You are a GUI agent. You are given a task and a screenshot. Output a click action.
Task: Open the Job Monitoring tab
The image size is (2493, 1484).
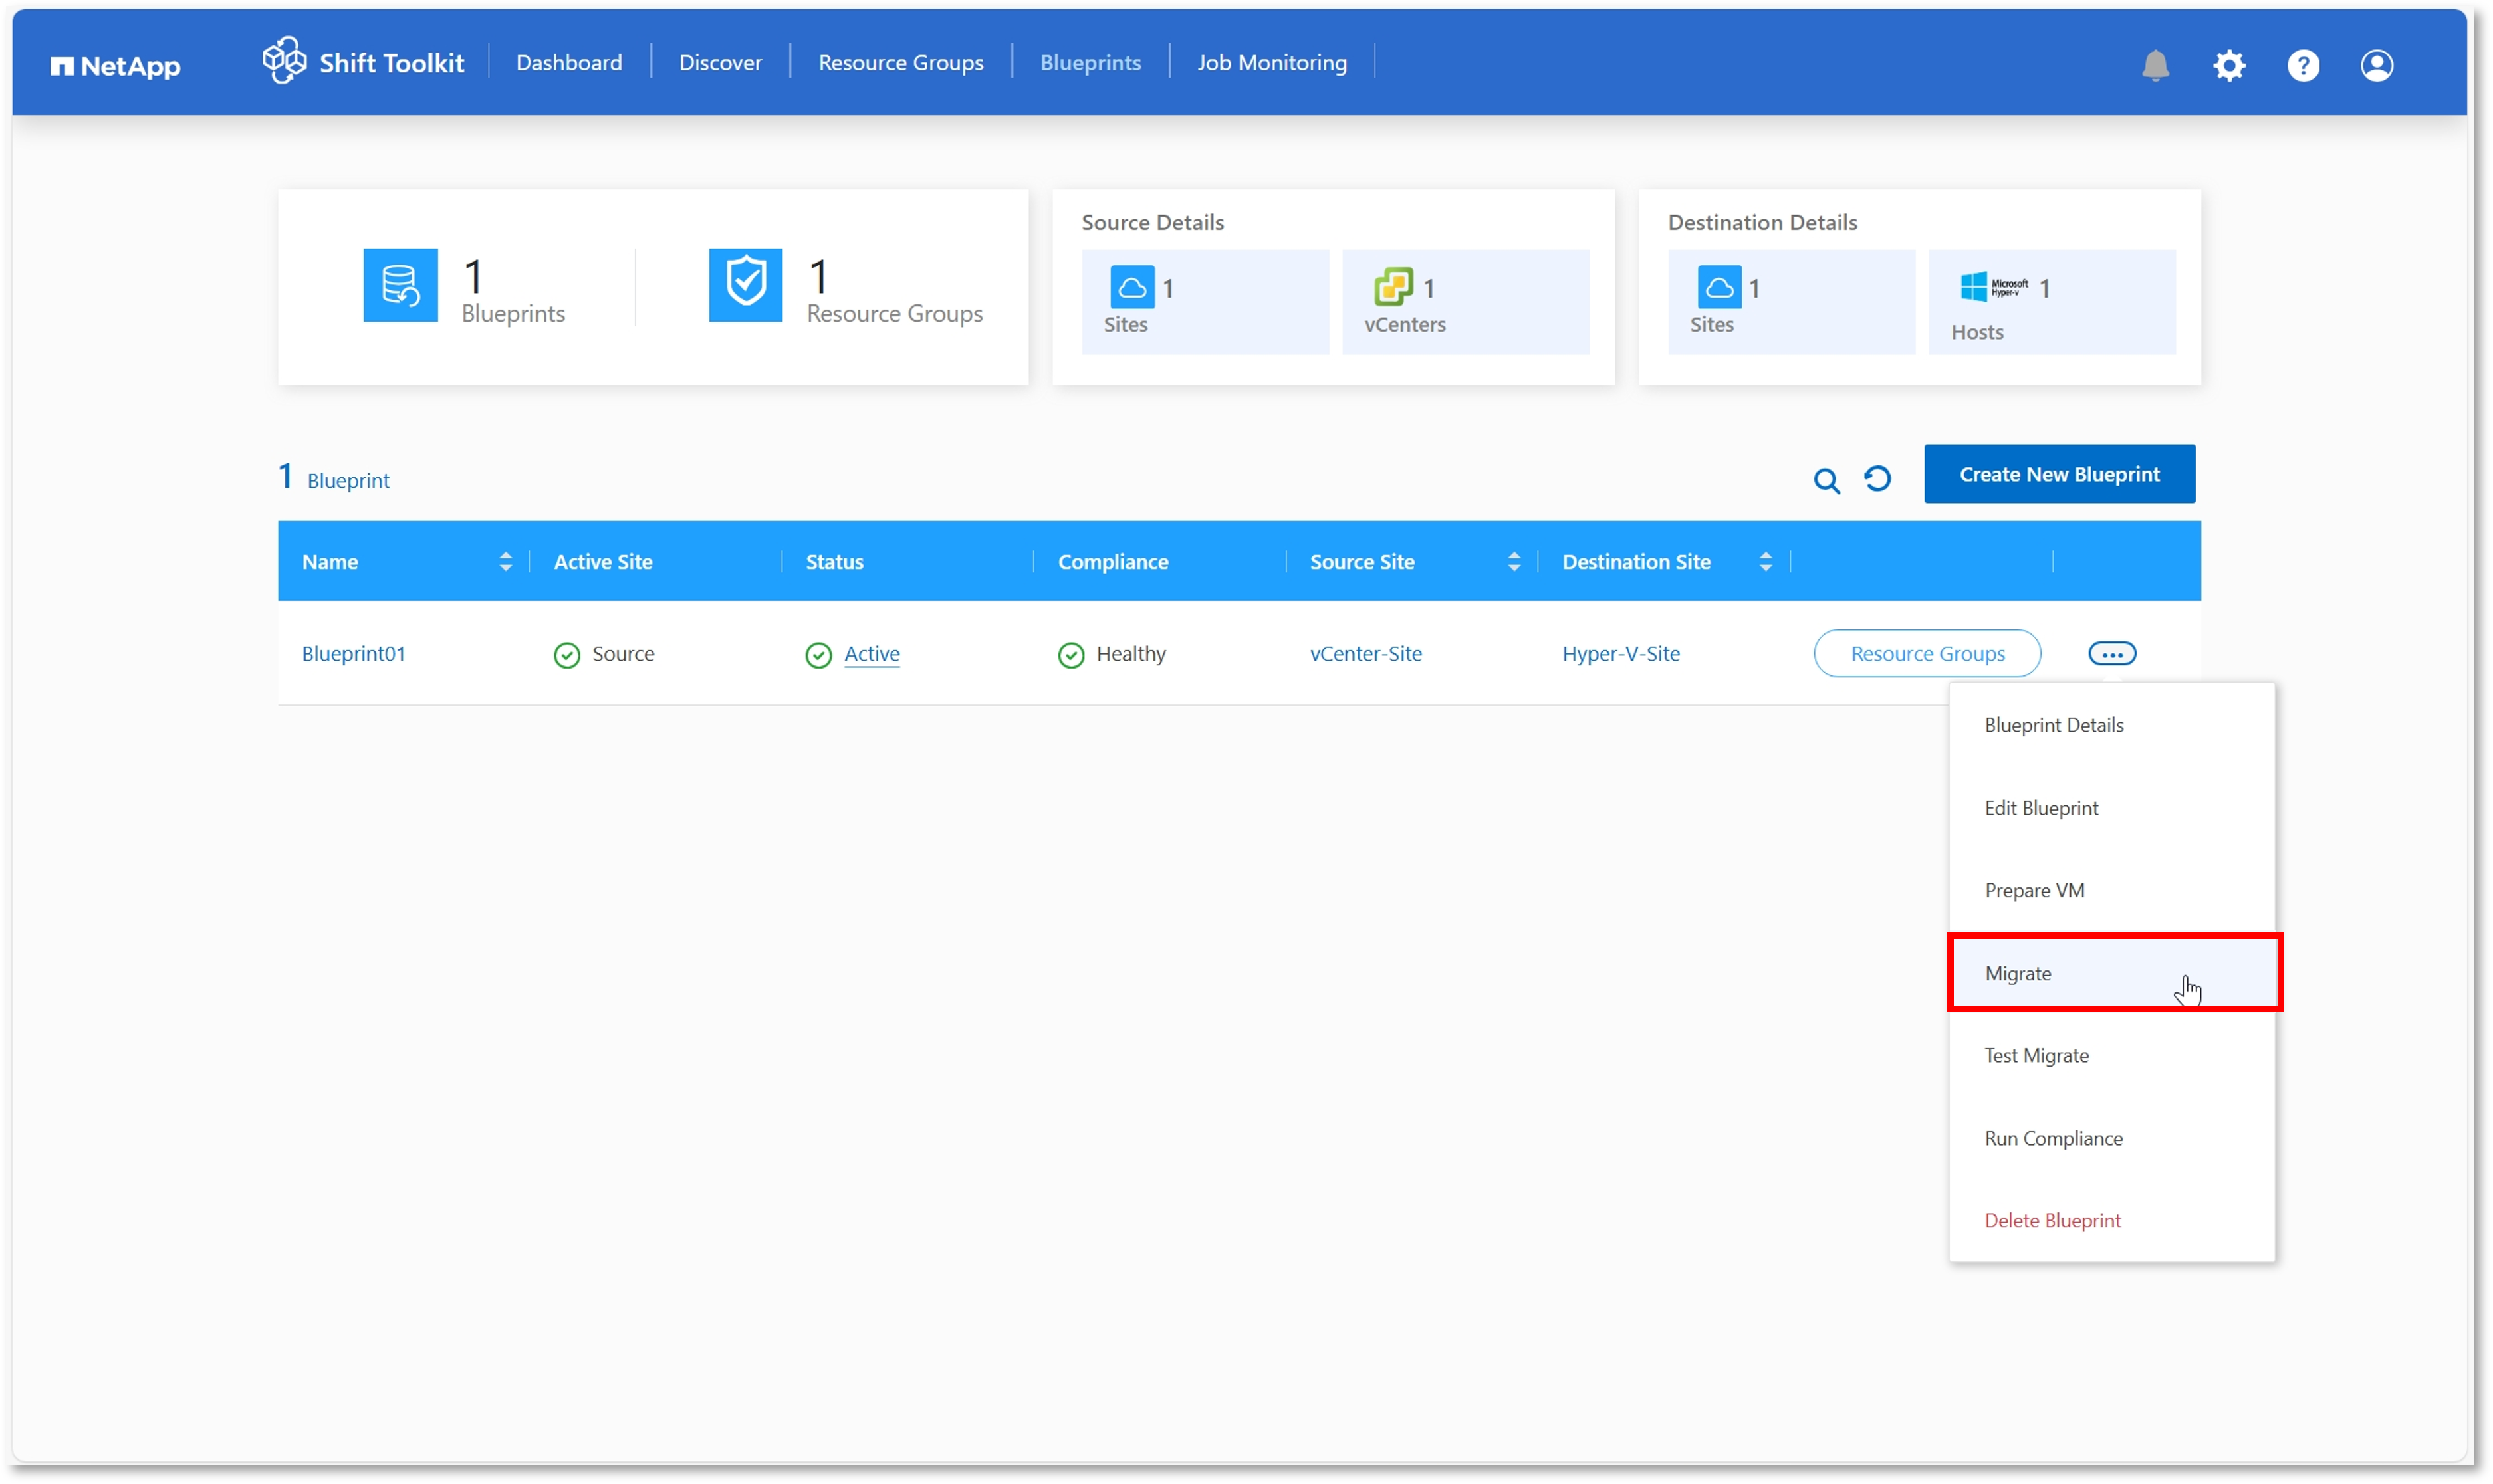1271,62
